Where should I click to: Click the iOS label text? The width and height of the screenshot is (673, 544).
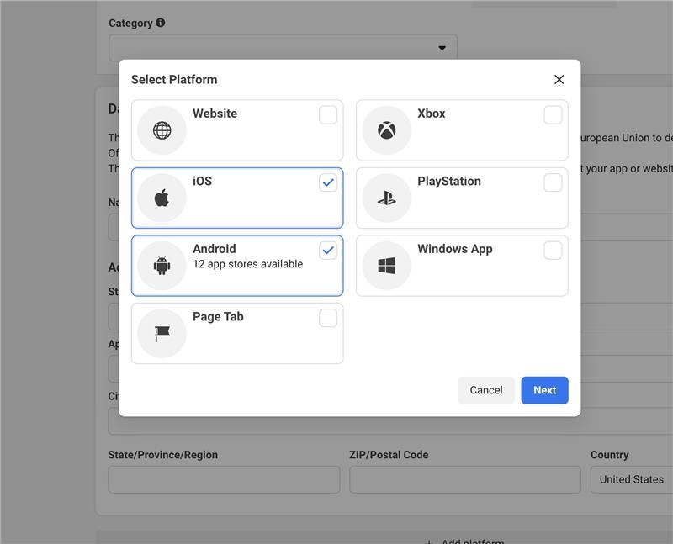202,181
